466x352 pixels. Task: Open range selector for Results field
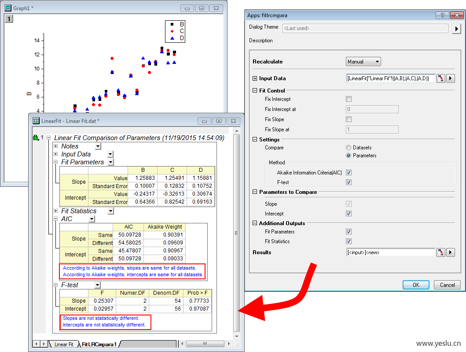coord(441,252)
